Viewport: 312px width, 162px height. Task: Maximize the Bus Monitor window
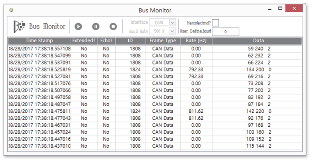pos(280,8)
